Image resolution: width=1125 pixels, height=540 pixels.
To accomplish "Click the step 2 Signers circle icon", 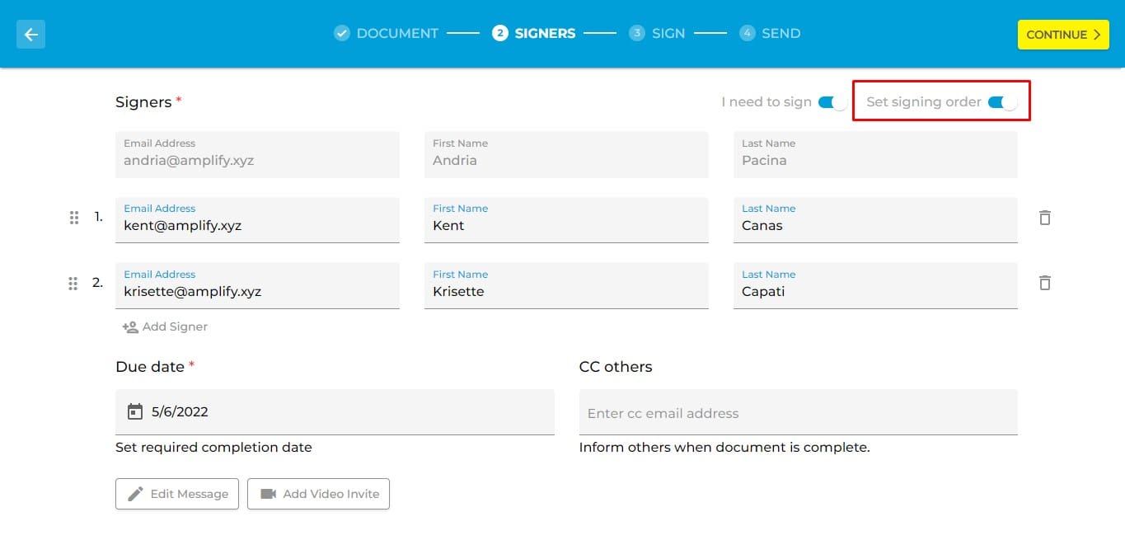I will pyautogui.click(x=499, y=33).
